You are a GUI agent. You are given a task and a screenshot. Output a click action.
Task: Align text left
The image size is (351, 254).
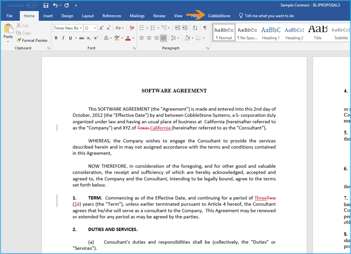(x=142, y=38)
